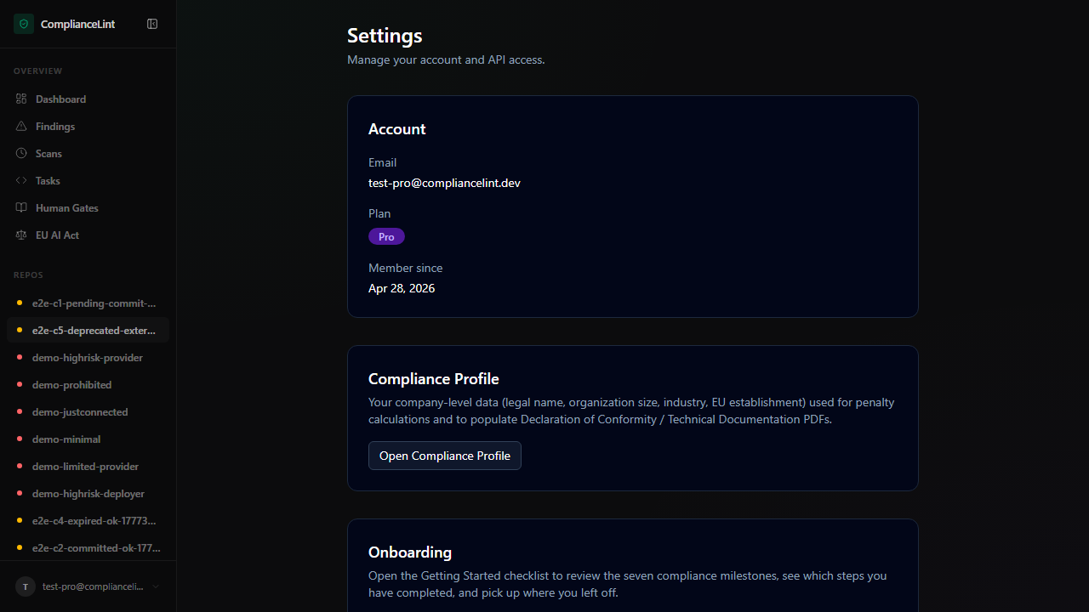Click the ComplianceLint shield logo icon
1089x612 pixels.
pos(24,24)
